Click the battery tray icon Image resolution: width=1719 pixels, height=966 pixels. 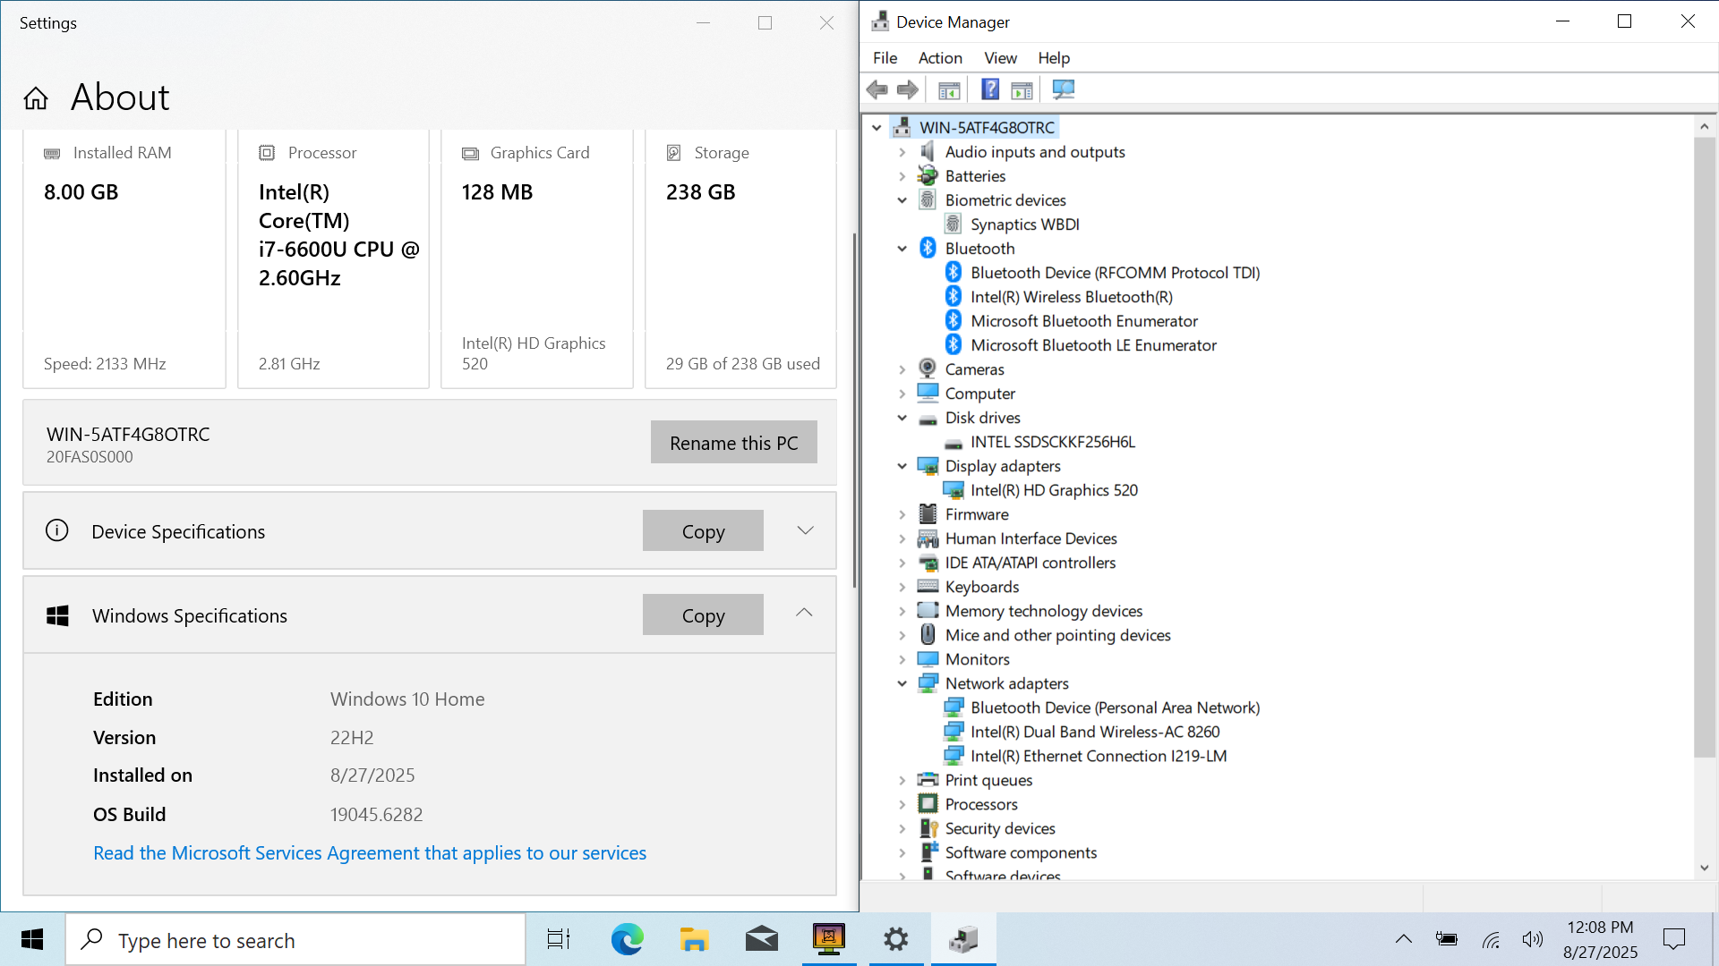coord(1446,939)
